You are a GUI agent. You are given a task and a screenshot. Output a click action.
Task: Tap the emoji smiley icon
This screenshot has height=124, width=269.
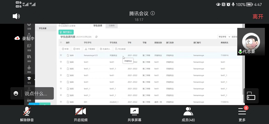click(x=16, y=93)
